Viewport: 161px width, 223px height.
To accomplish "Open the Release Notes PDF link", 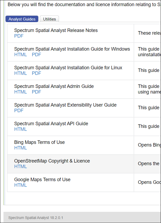I will pos(19,36).
